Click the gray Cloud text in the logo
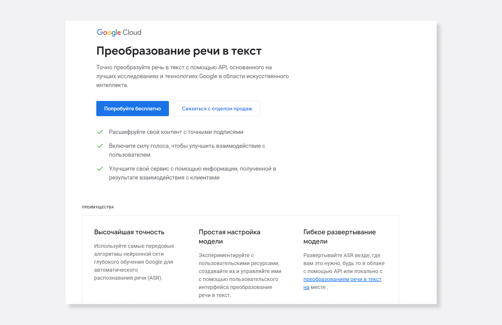This screenshot has width=502, height=325. click(132, 32)
